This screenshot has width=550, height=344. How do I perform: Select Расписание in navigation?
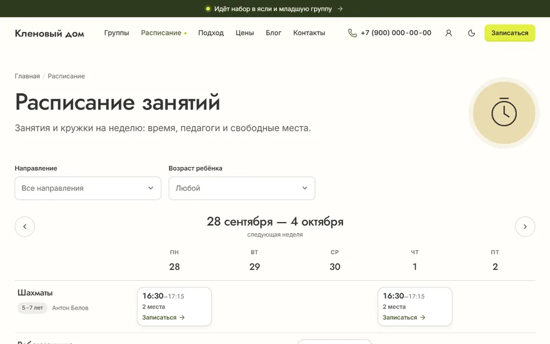tap(161, 33)
